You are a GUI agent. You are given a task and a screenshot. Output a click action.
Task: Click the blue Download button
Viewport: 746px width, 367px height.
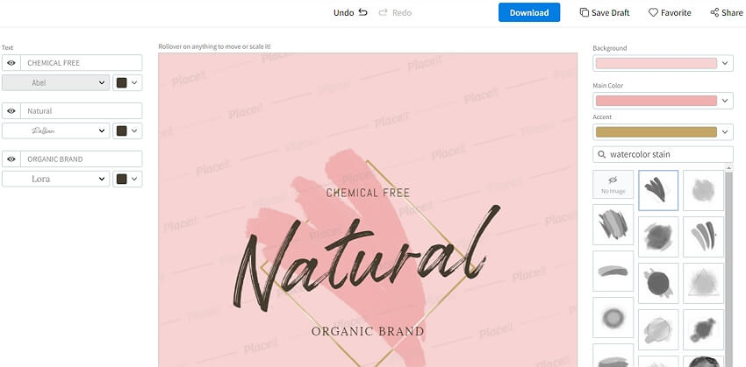click(529, 12)
